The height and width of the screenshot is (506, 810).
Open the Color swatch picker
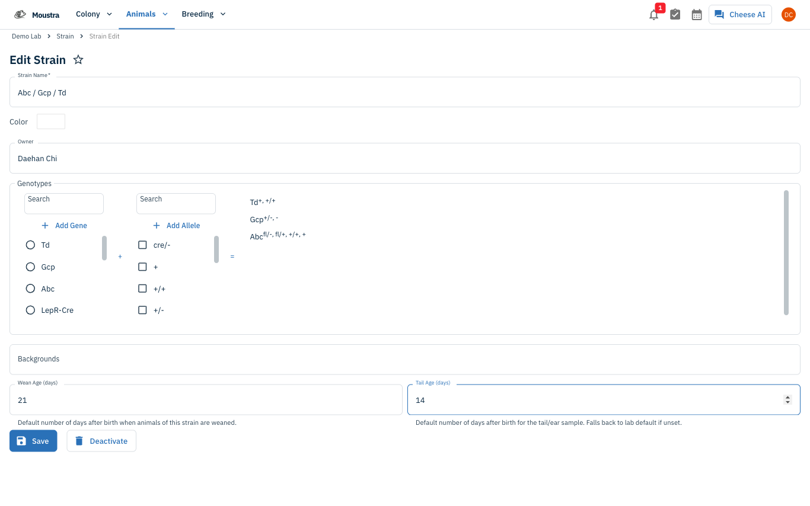[51, 121]
